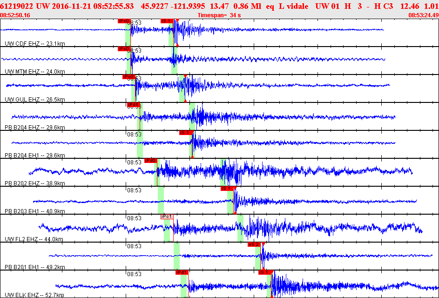Screen dimensions: 439x298
Task: Click the end time 08:53:24.49 label
Action: pyautogui.click(x=423, y=15)
